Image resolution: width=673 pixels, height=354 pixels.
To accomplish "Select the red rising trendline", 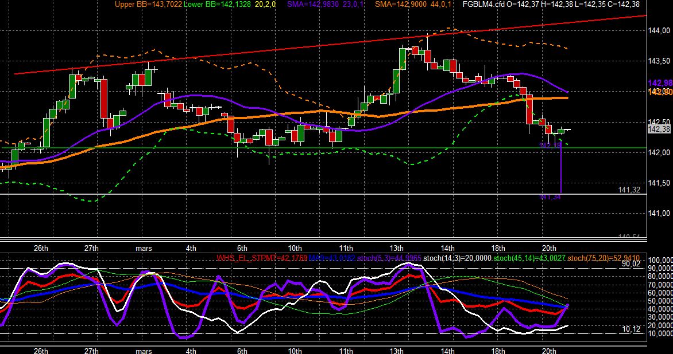I will [x=331, y=45].
